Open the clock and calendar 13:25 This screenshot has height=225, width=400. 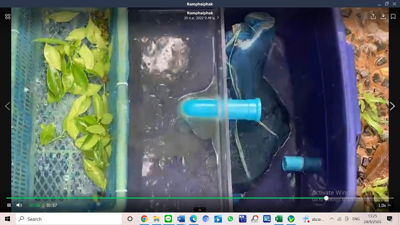(372, 219)
